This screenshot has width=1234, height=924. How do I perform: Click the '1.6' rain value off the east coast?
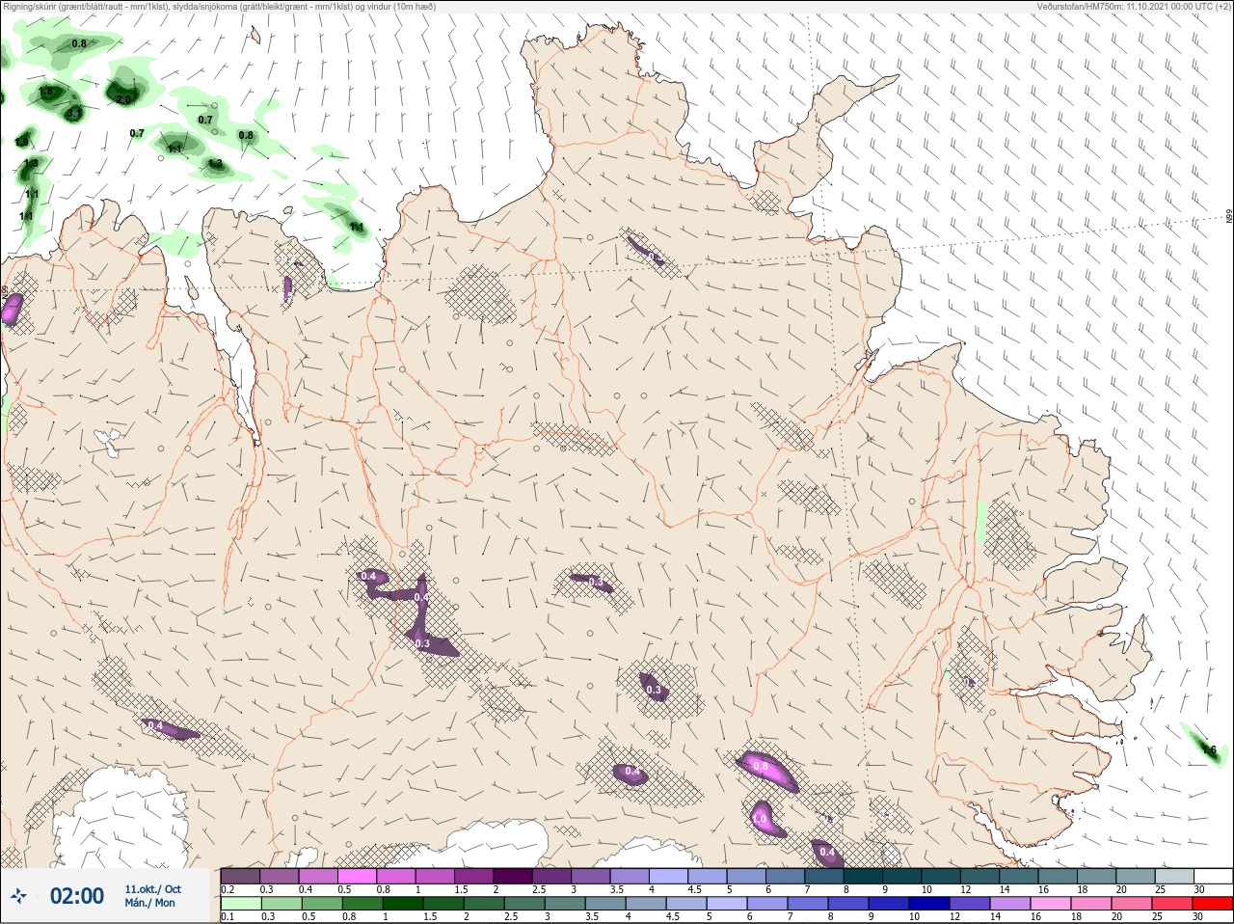click(x=1209, y=749)
